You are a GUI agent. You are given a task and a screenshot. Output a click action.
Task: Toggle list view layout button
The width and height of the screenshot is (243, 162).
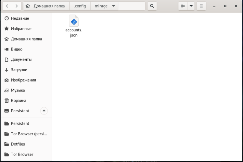[183, 6]
